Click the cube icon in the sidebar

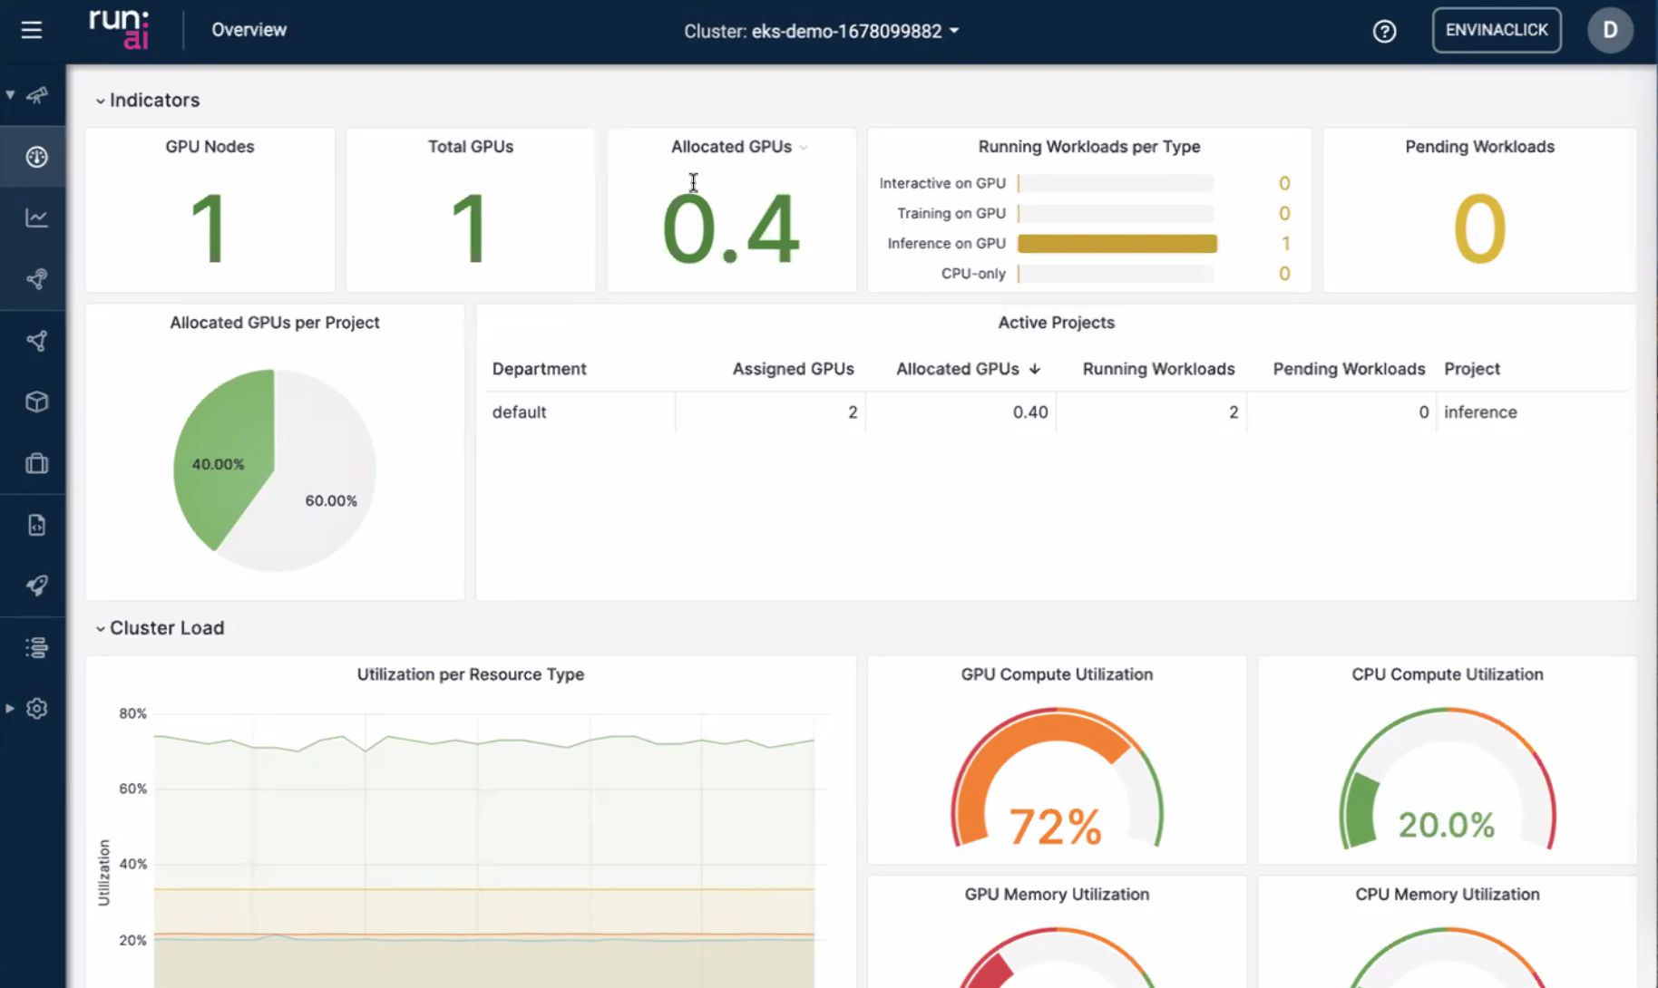36,402
